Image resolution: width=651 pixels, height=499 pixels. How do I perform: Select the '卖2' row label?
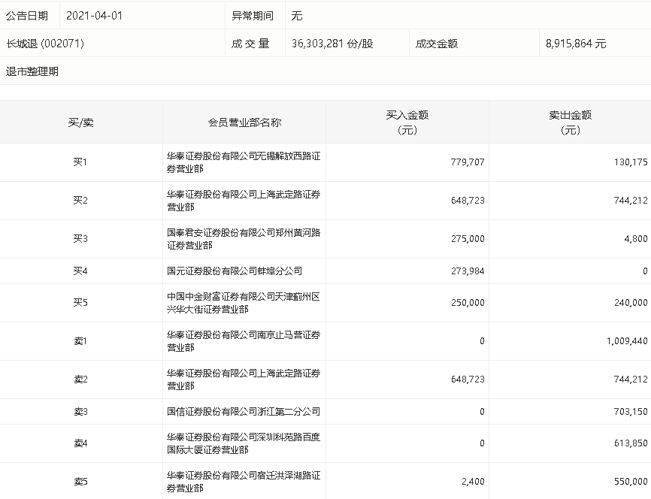tap(80, 380)
